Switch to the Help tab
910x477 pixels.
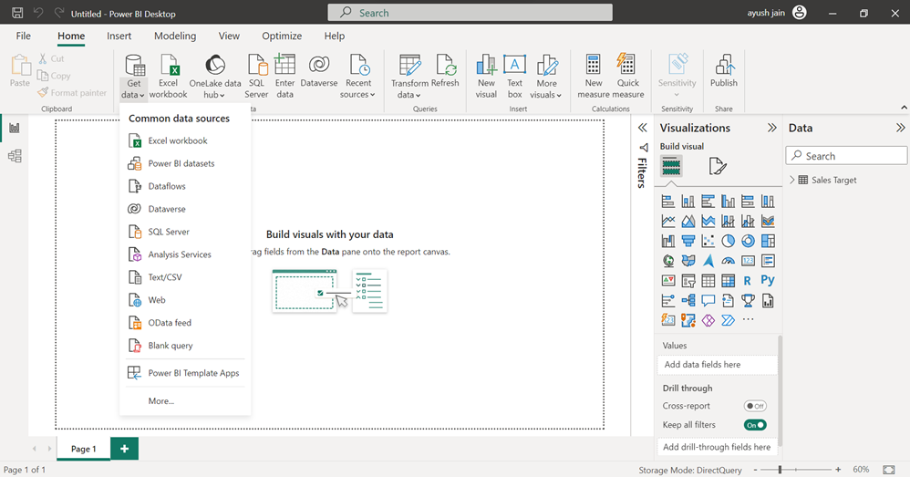[335, 36]
